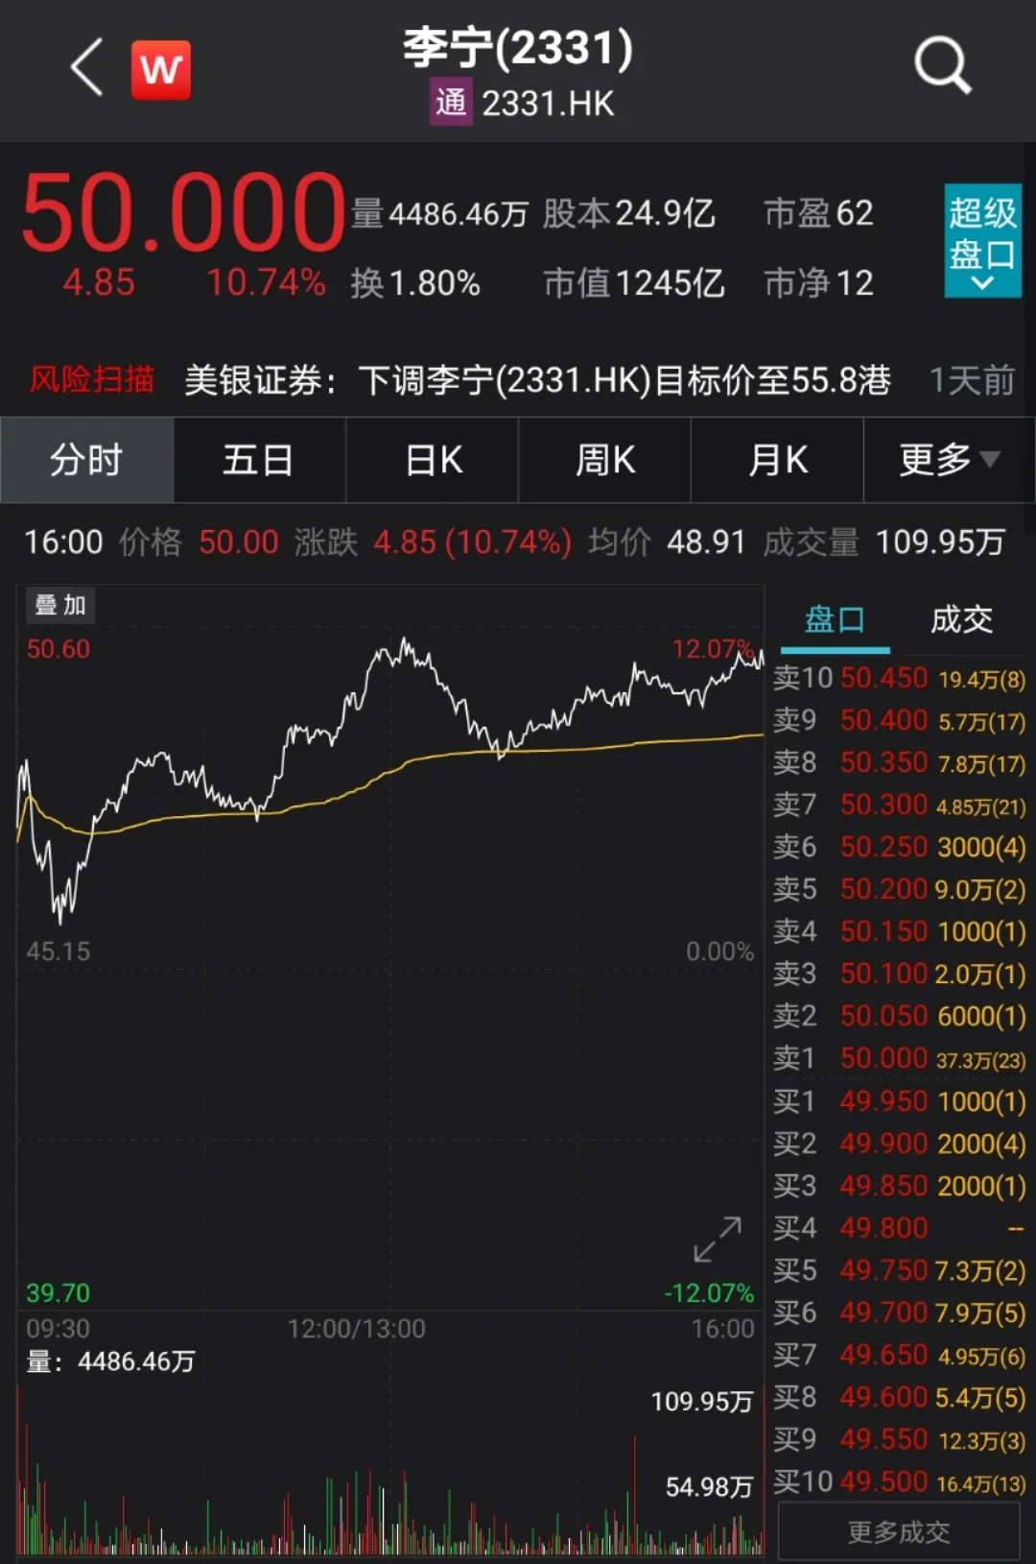Viewport: 1036px width, 1564px height.
Task: Select the 盘口 order book tab
Action: 835,619
